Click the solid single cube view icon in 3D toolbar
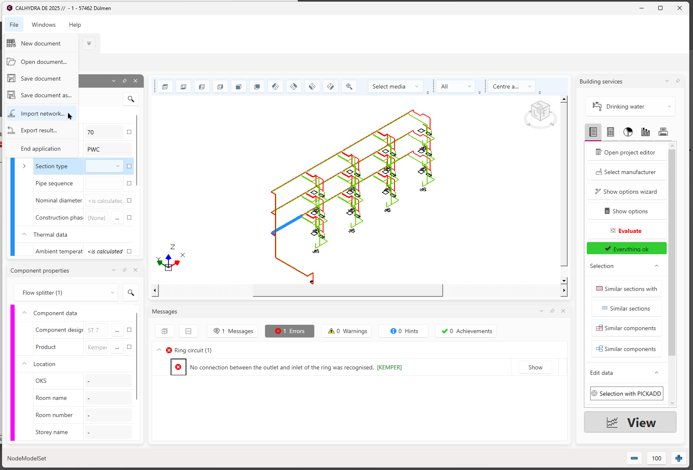This screenshot has width=693, height=470. [x=239, y=87]
